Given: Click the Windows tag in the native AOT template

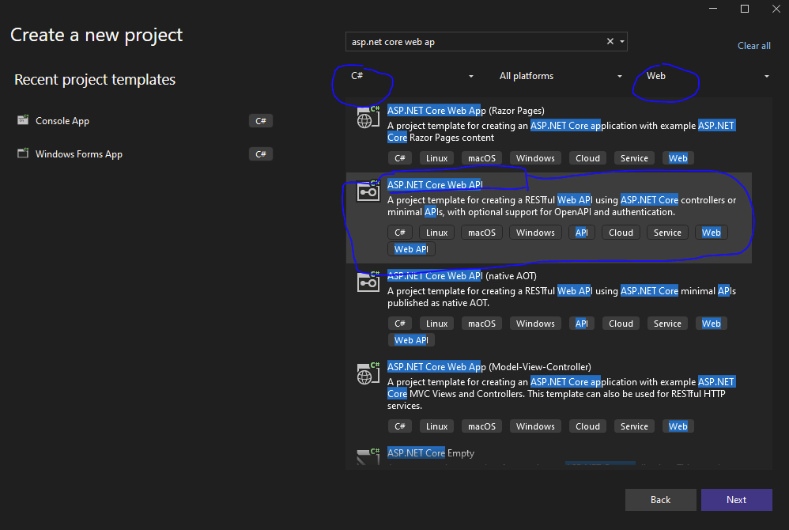Looking at the screenshot, I should pyautogui.click(x=535, y=324).
